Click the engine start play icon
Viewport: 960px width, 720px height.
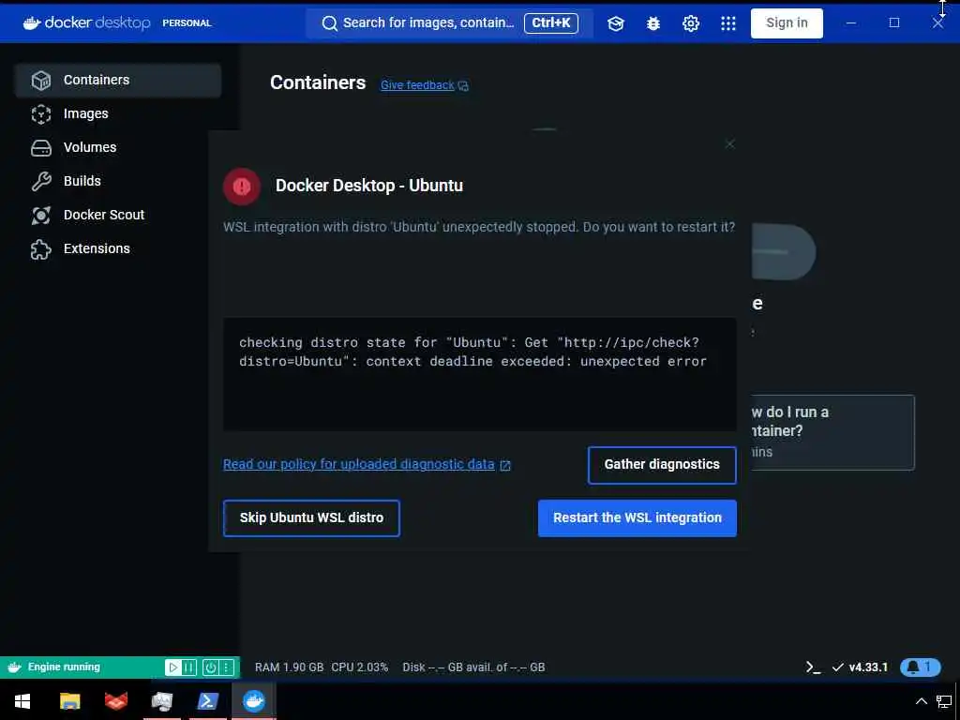(x=173, y=667)
